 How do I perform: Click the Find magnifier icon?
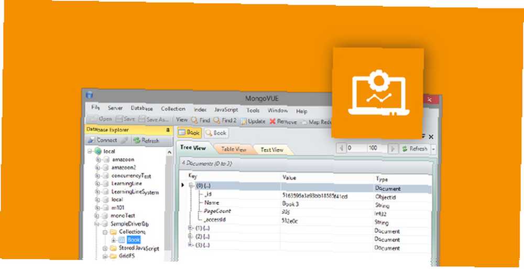pyautogui.click(x=194, y=120)
